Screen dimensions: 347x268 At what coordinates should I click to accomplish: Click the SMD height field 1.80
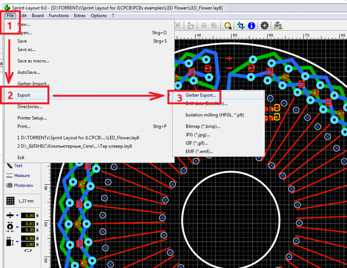tap(28, 244)
